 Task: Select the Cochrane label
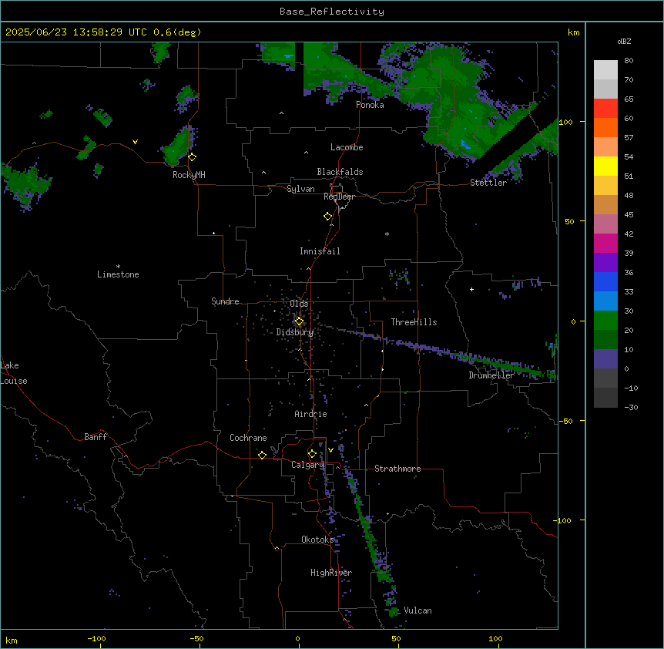click(x=248, y=438)
